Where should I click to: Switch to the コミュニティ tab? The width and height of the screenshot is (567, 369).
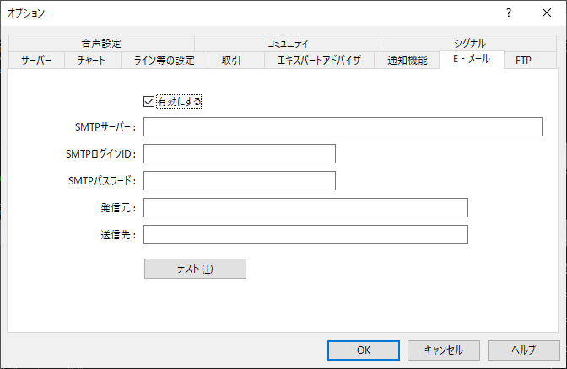[288, 44]
